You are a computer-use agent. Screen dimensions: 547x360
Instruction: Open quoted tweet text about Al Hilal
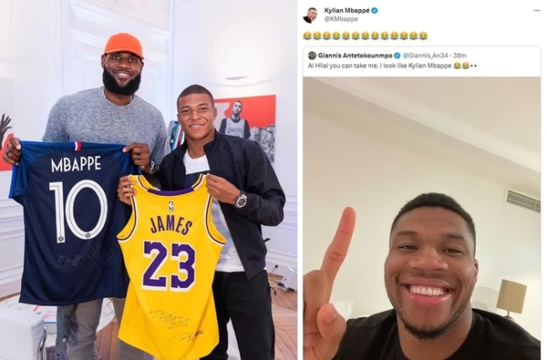pos(392,66)
